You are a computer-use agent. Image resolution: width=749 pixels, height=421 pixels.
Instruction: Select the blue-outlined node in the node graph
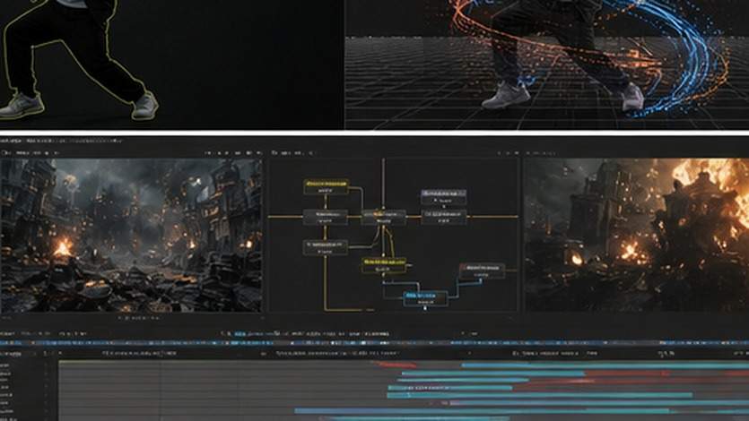[425, 298]
